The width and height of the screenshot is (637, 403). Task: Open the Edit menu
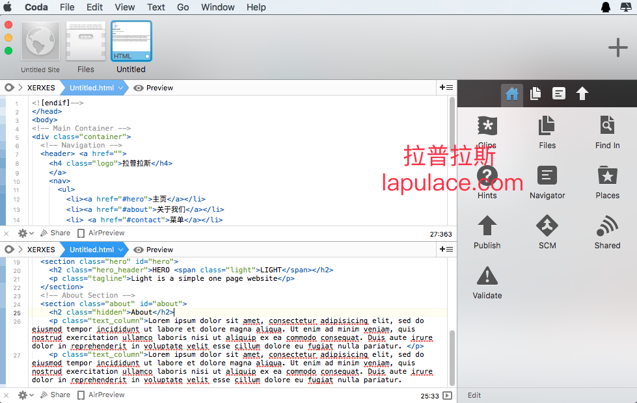tap(94, 7)
